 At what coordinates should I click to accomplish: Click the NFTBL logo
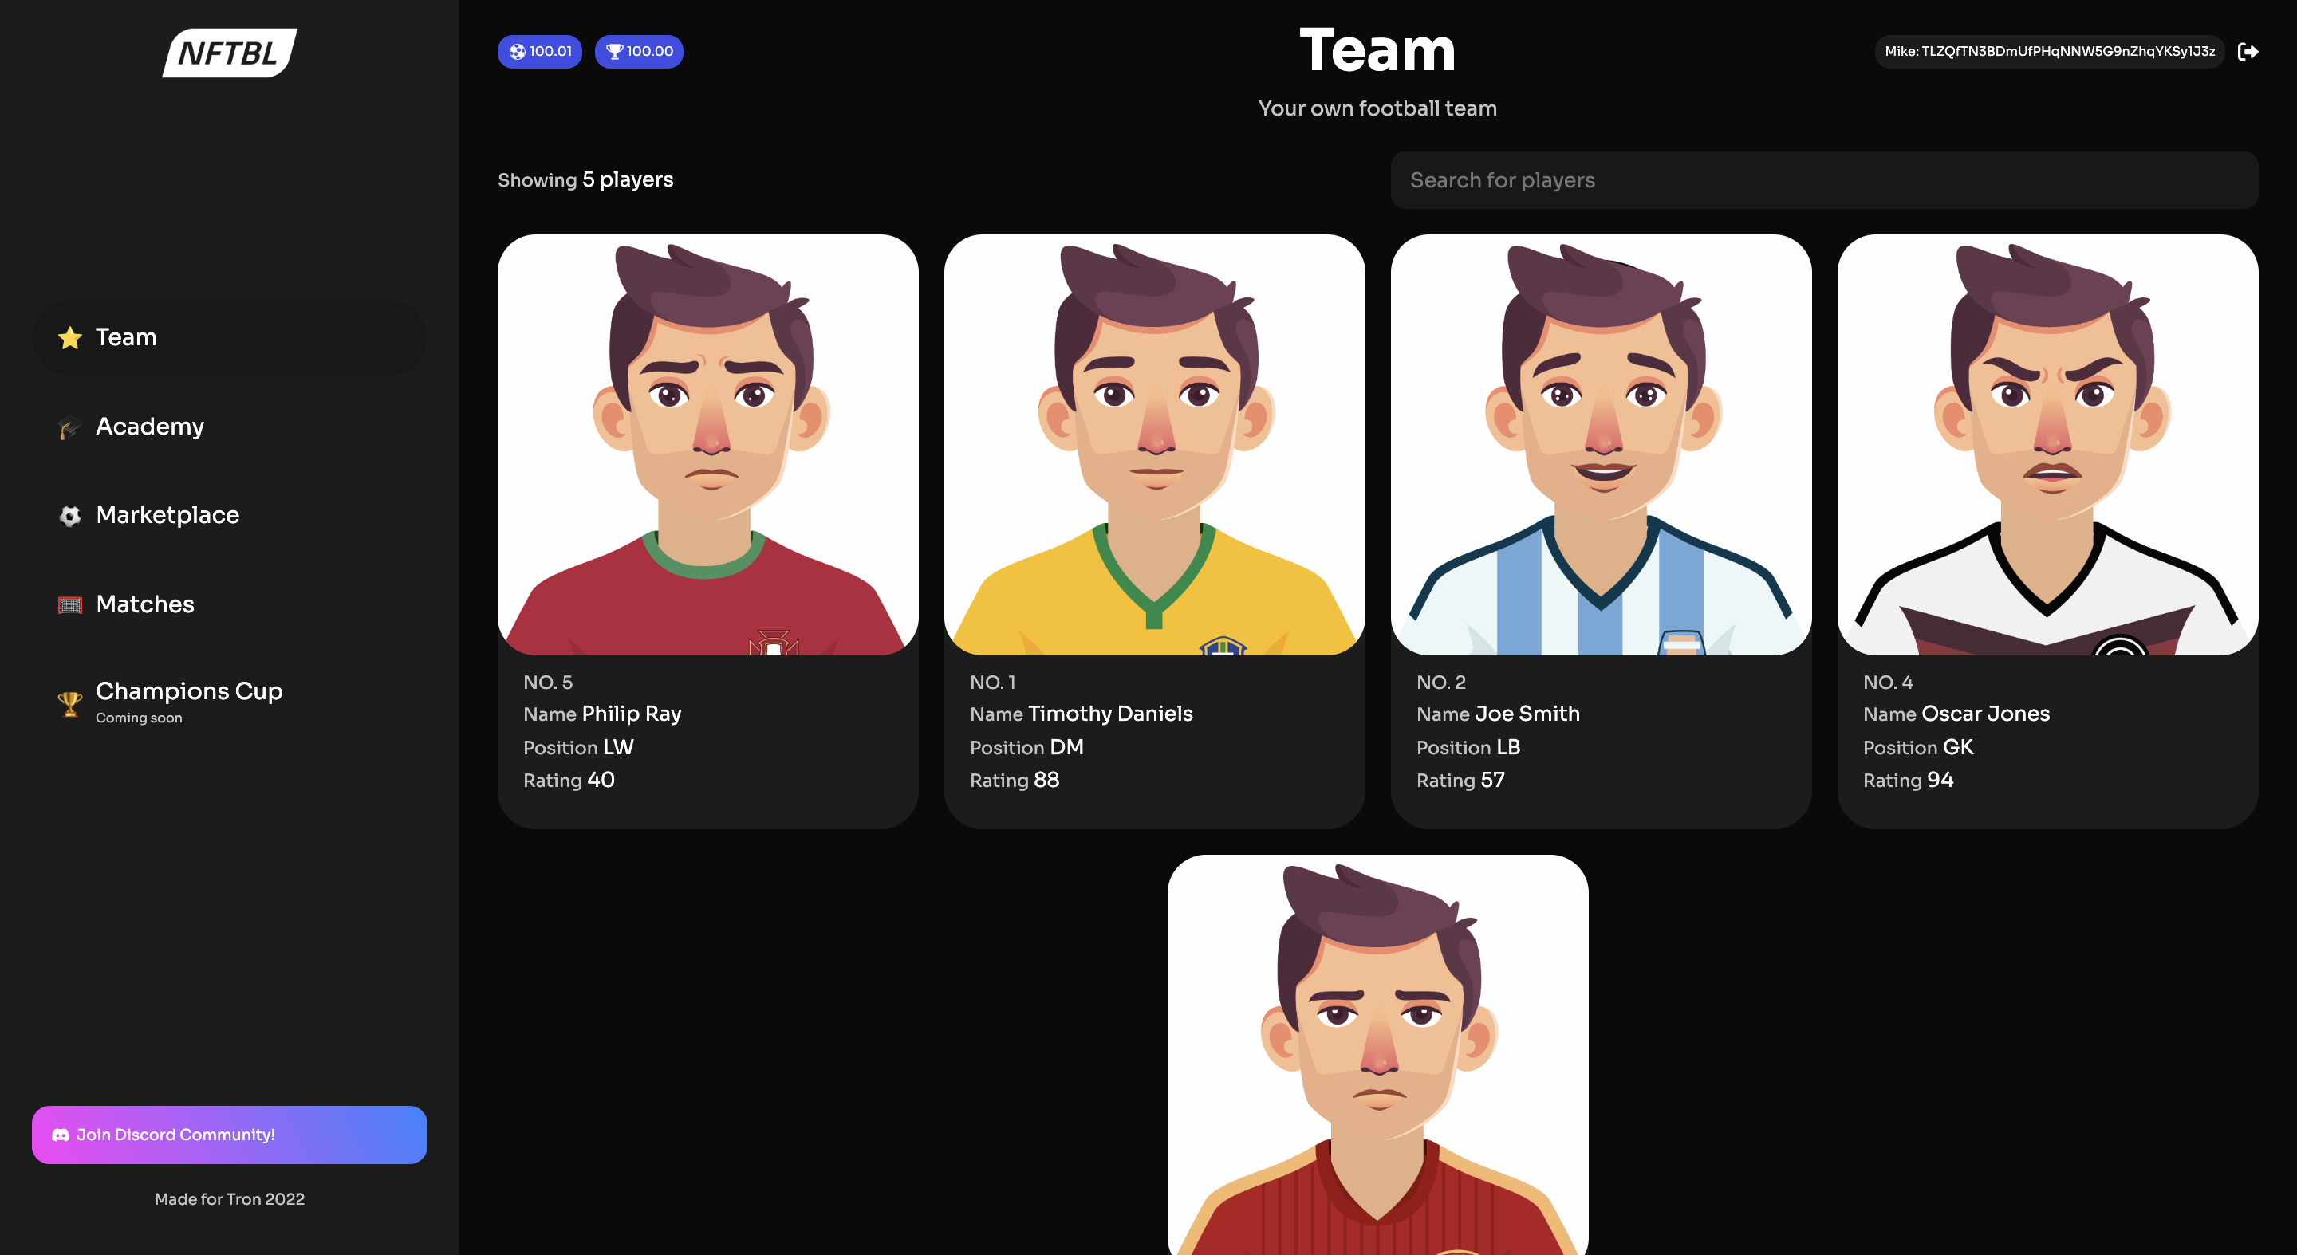(x=229, y=51)
